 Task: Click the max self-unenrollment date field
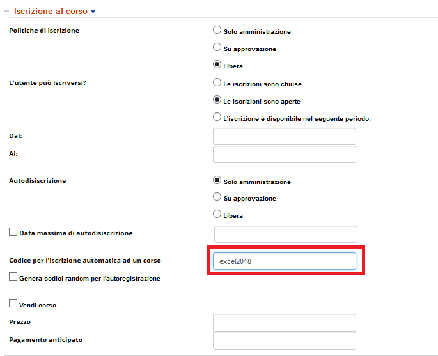coord(285,235)
